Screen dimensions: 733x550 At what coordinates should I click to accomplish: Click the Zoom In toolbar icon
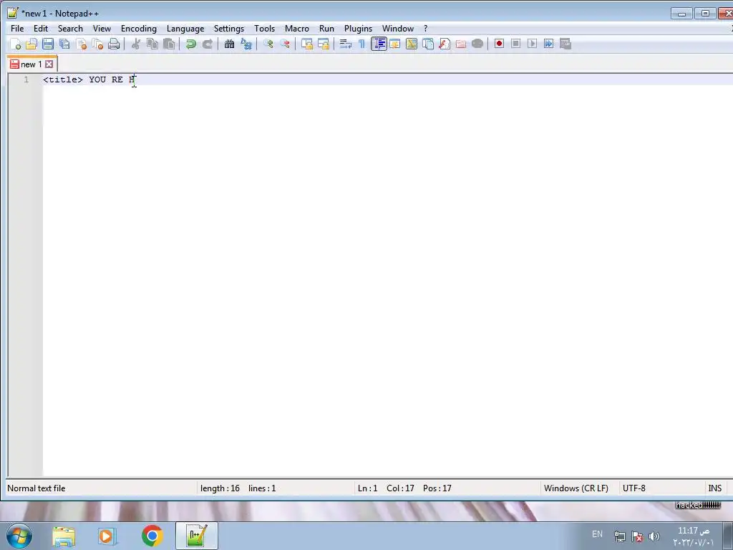click(x=268, y=44)
